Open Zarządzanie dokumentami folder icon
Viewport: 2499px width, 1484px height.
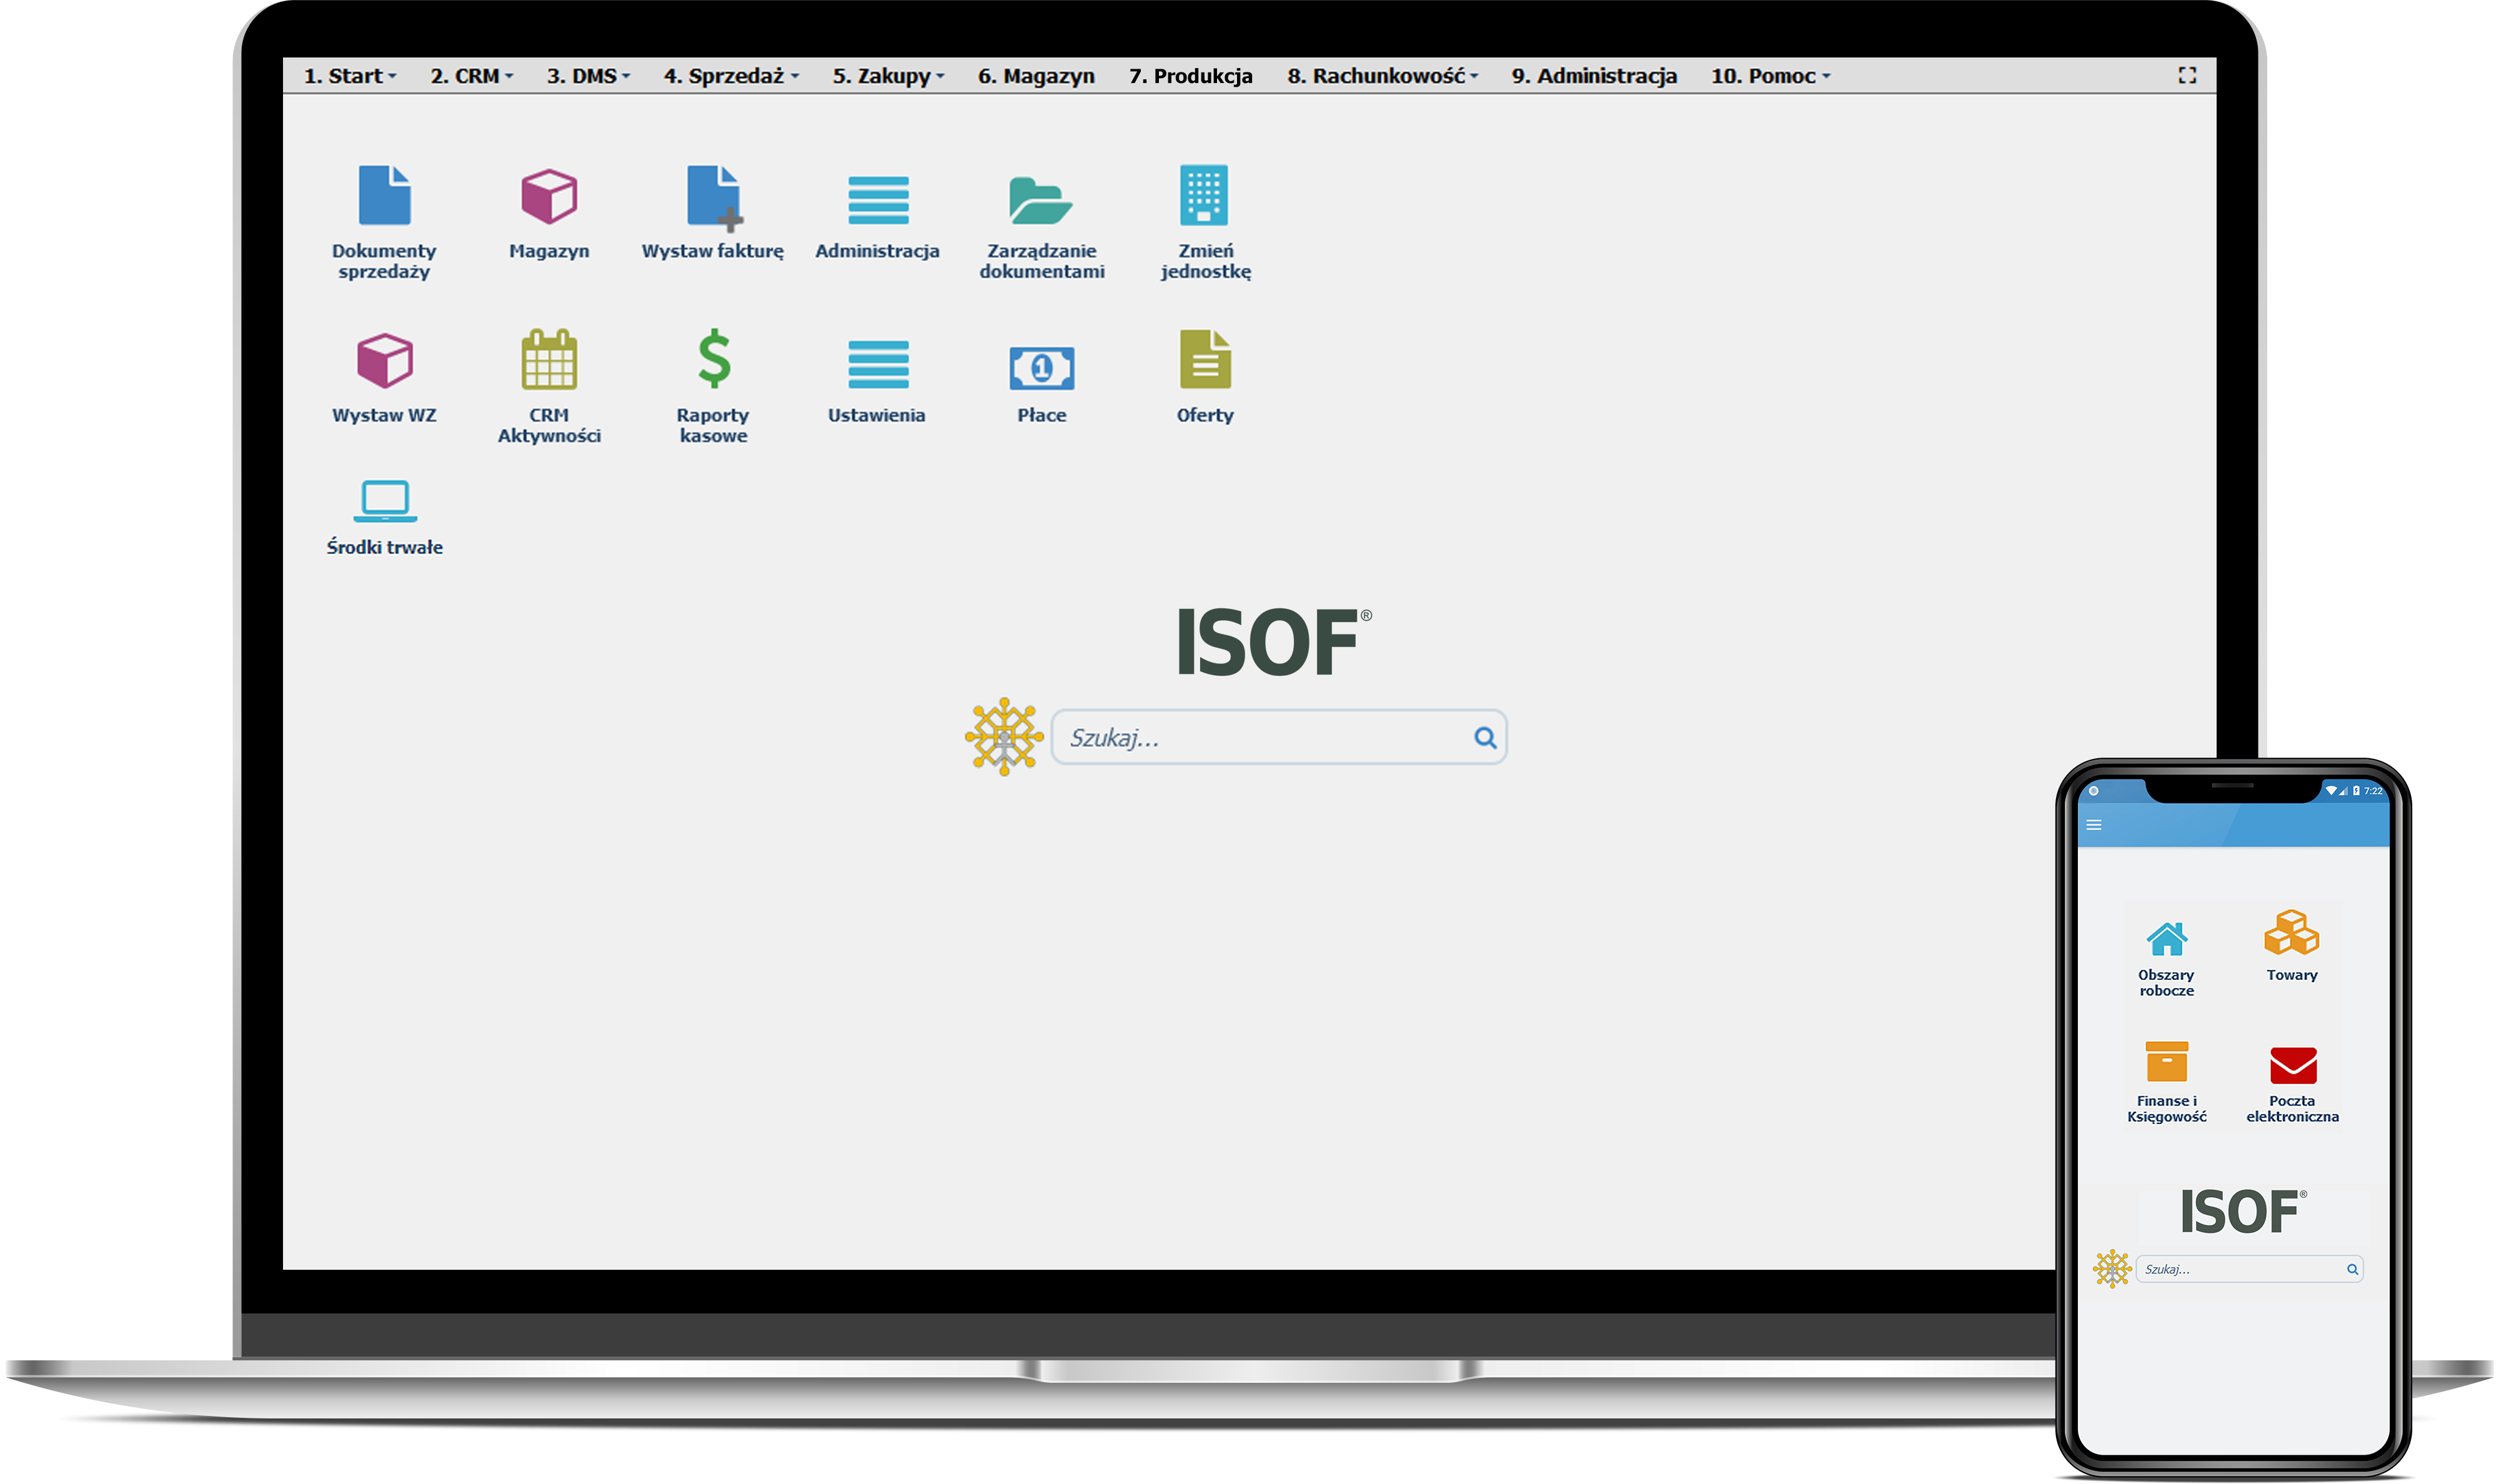pyautogui.click(x=1041, y=200)
